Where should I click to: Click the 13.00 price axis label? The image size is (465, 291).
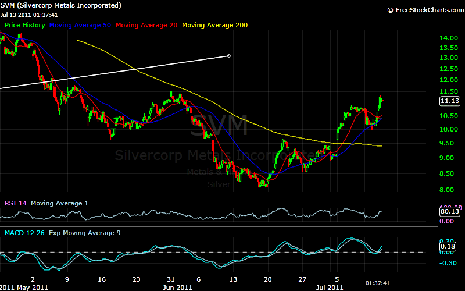pyautogui.click(x=449, y=58)
